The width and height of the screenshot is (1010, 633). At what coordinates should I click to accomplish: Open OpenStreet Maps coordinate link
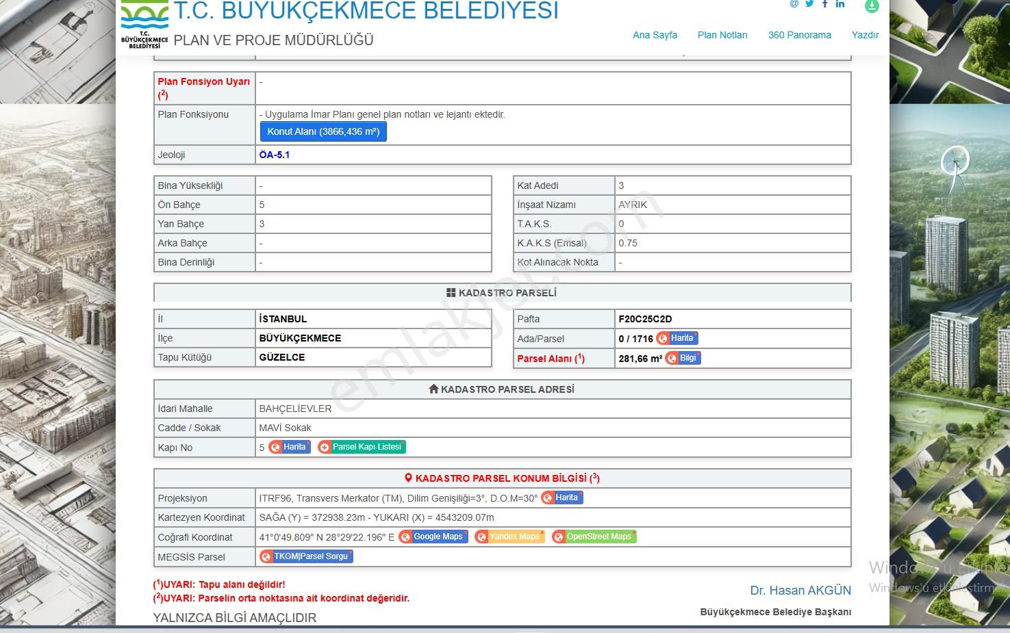(594, 537)
